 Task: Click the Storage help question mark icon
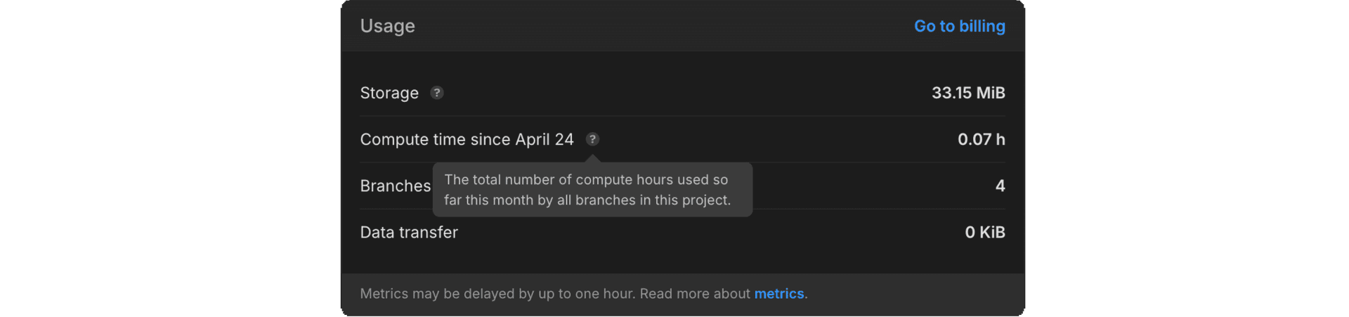point(437,93)
